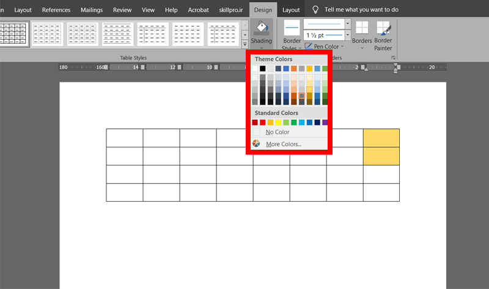Open More Colors color wheel icon

coord(256,144)
